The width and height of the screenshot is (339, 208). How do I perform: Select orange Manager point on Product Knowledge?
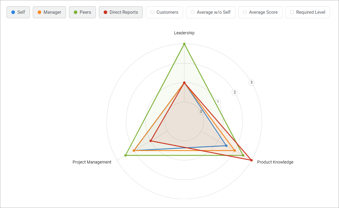234,150
